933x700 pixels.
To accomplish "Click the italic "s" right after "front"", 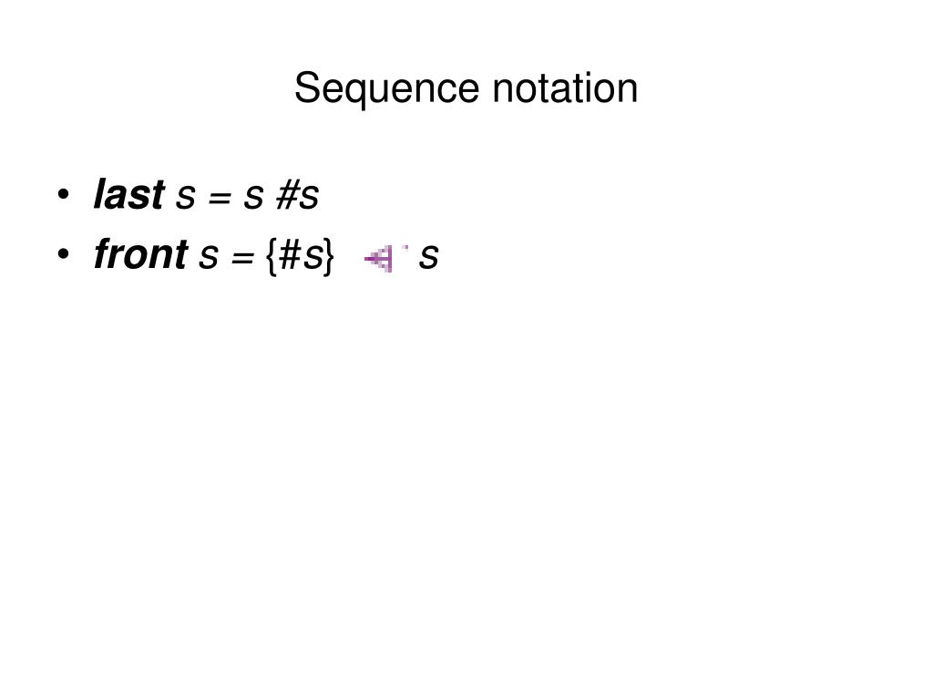I will (x=209, y=257).
